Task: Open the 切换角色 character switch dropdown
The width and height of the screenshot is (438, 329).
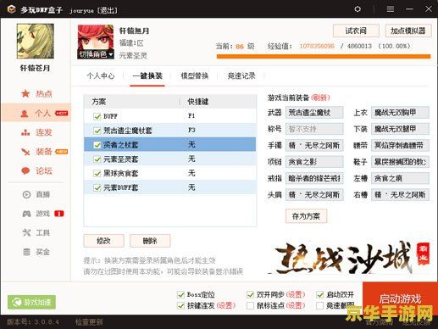Action: [96, 54]
